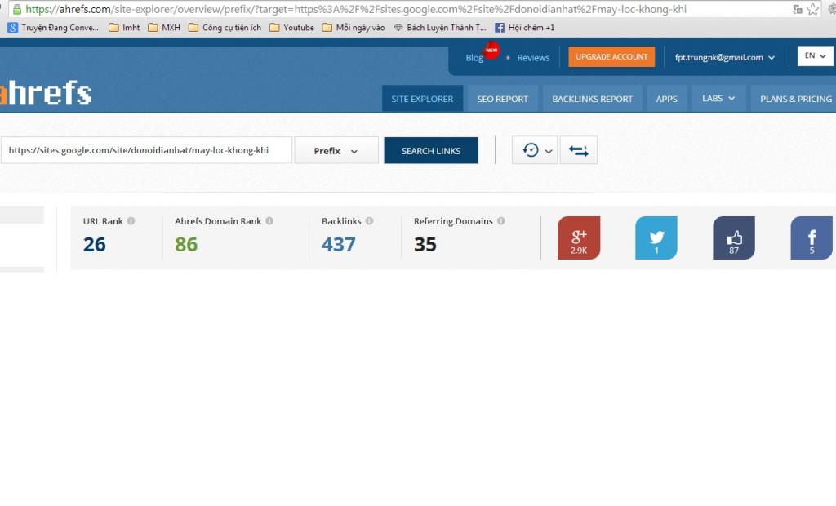
Task: Show Ahrefs Domain Rank info icon
Action: coord(269,220)
